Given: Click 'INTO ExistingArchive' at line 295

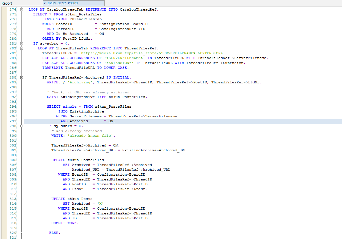Looking at the screenshot, I should click(81, 111).
